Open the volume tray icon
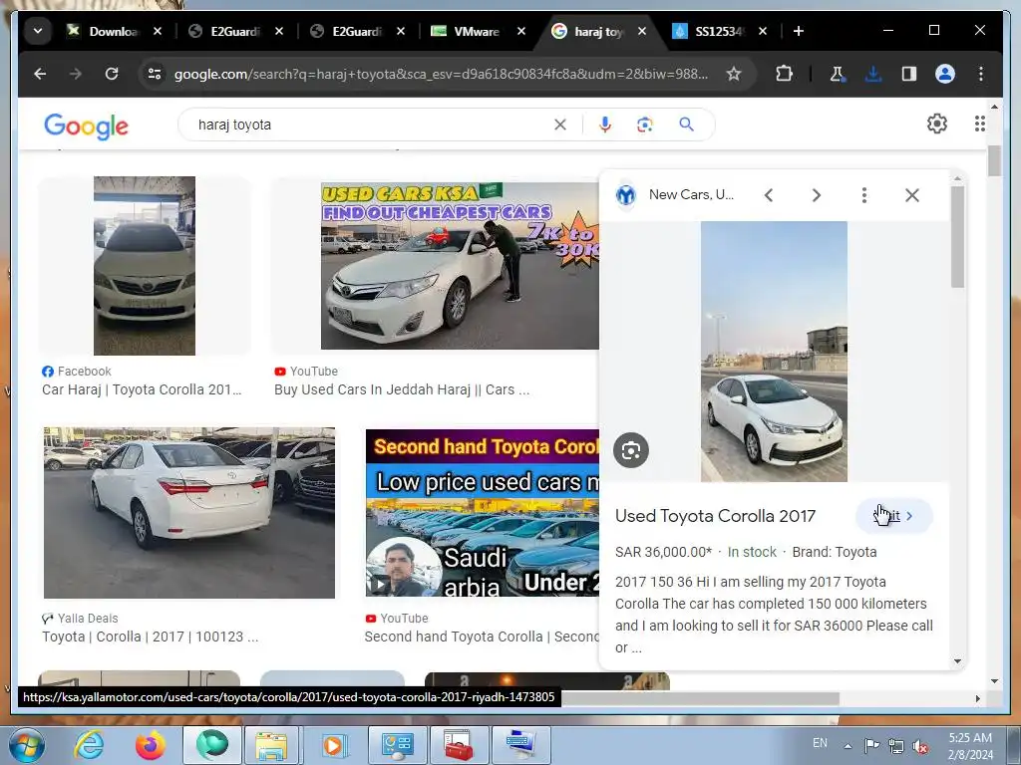 (920, 745)
